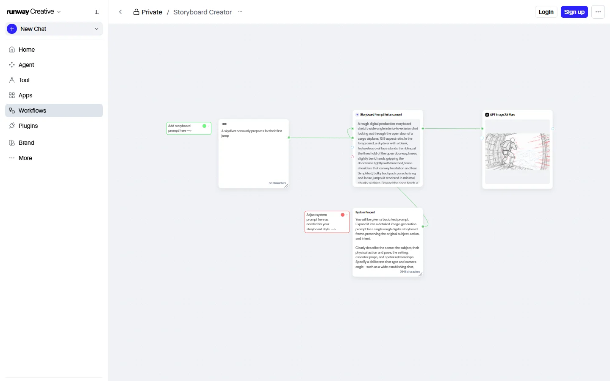The height and width of the screenshot is (381, 610).
Task: Click the Sign up button
Action: click(x=574, y=12)
